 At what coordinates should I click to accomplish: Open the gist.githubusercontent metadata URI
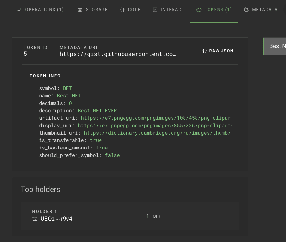coord(118,54)
